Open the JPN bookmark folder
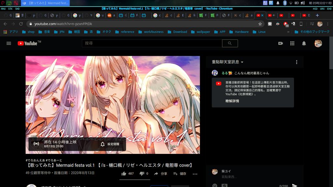The height and width of the screenshot is (187, 333). 59,32
